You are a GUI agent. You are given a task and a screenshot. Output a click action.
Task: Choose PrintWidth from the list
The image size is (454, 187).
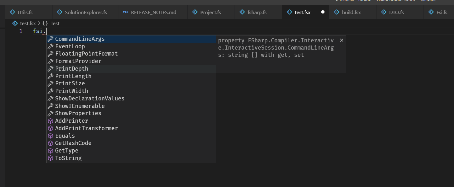point(131,91)
